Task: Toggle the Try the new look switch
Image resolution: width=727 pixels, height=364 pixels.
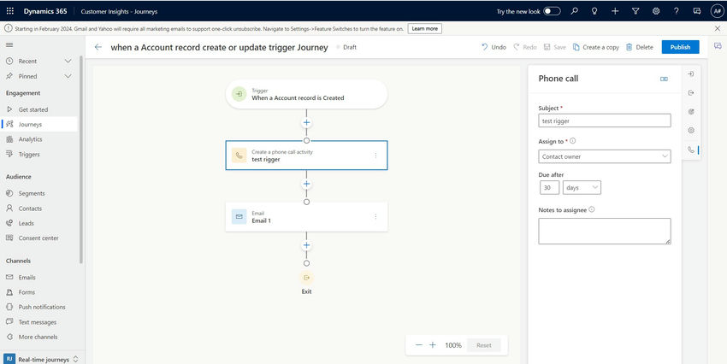Action: point(553,11)
